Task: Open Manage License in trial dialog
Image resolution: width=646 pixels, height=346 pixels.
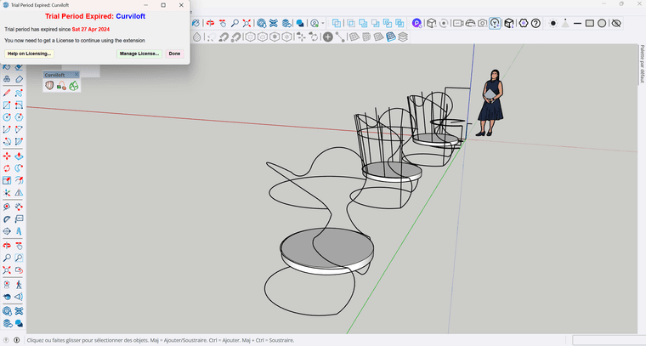Action: coord(139,54)
